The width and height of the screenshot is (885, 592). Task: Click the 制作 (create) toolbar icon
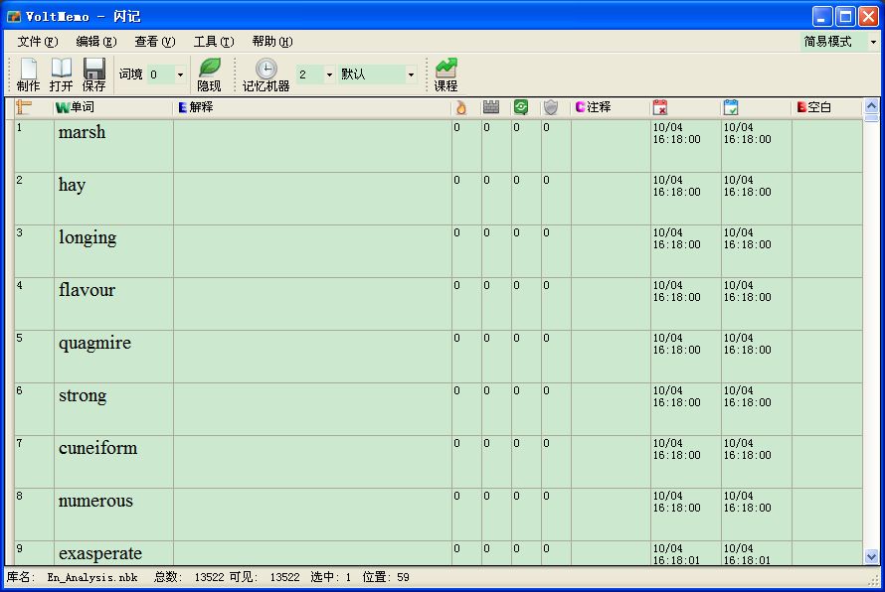[28, 74]
